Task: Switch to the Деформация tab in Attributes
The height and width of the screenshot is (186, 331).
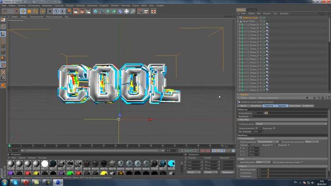Action: coord(295,105)
